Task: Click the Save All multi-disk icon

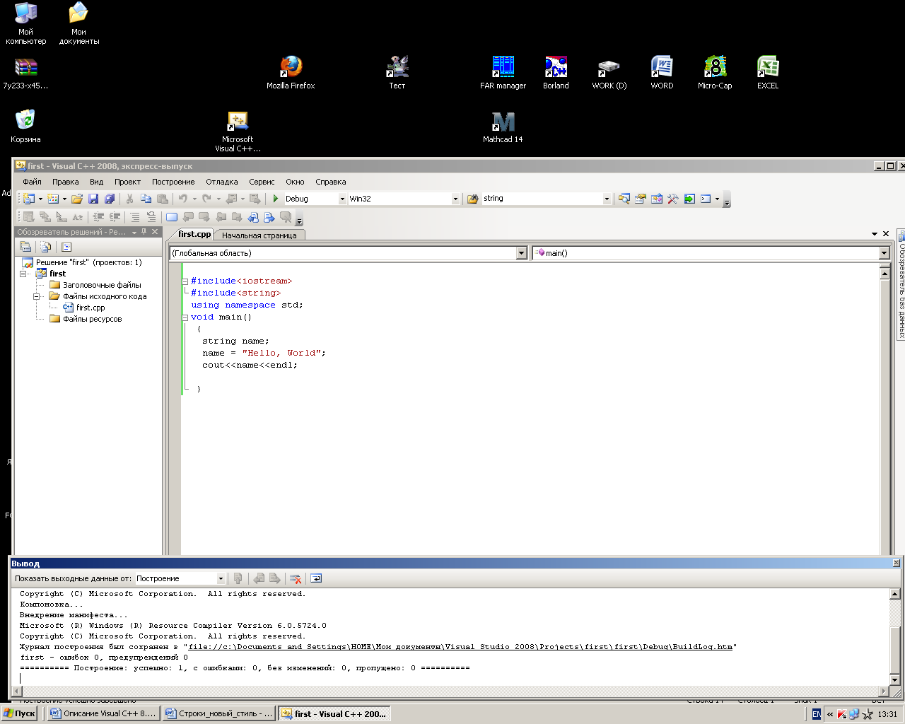Action: 110,199
